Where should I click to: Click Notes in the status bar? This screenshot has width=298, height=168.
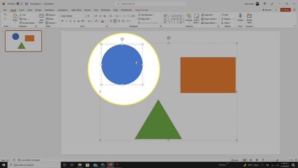235,160
